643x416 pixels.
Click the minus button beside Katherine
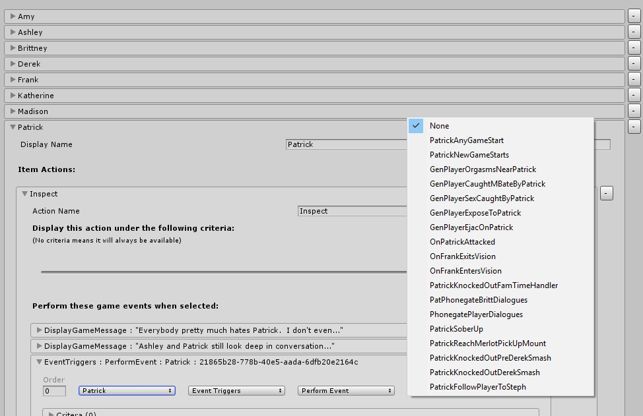point(634,96)
